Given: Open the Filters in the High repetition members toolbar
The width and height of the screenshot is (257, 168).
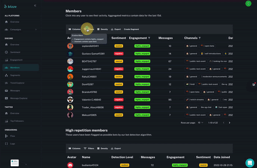Looking at the screenshot, I should 89,148.
